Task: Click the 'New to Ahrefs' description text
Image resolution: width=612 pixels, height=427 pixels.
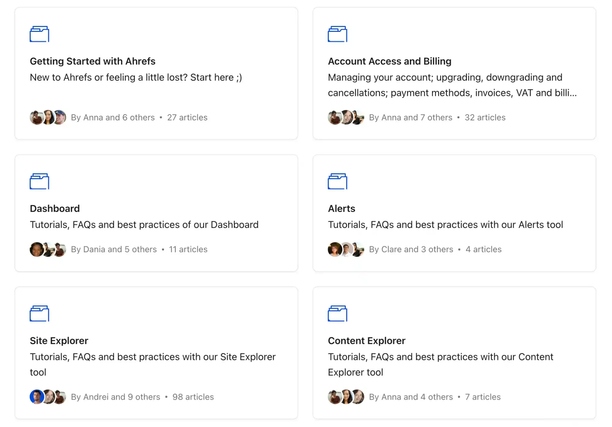Action: coord(136,77)
